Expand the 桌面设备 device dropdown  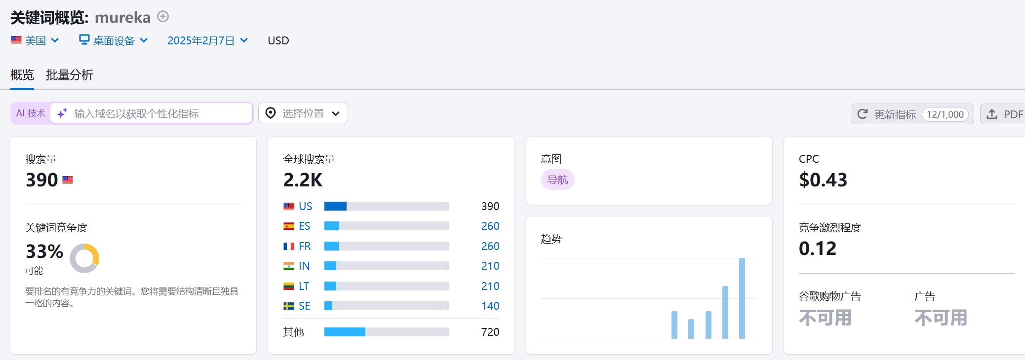(114, 40)
